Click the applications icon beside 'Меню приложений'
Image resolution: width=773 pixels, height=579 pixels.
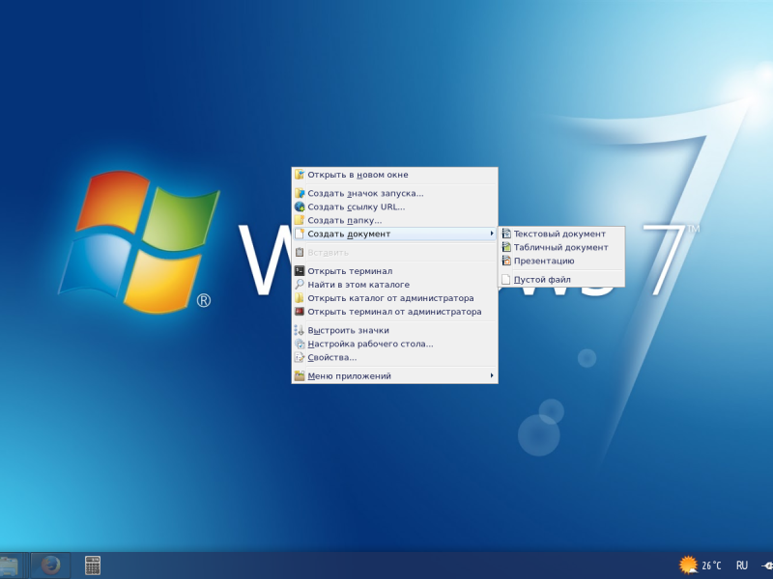300,375
